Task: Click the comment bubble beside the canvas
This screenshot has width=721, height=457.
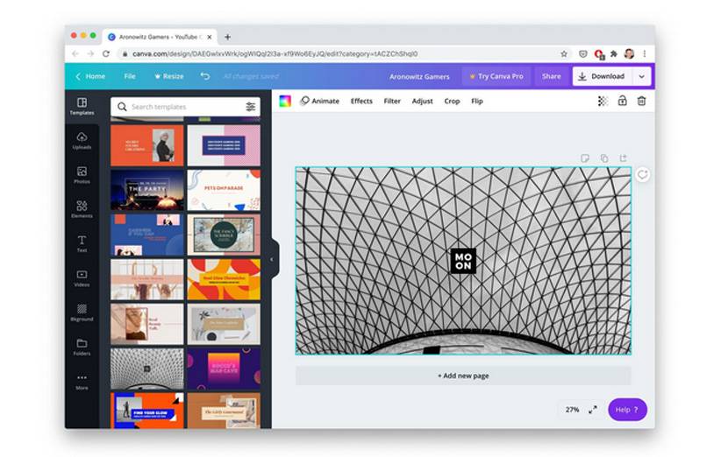Action: coord(642,174)
